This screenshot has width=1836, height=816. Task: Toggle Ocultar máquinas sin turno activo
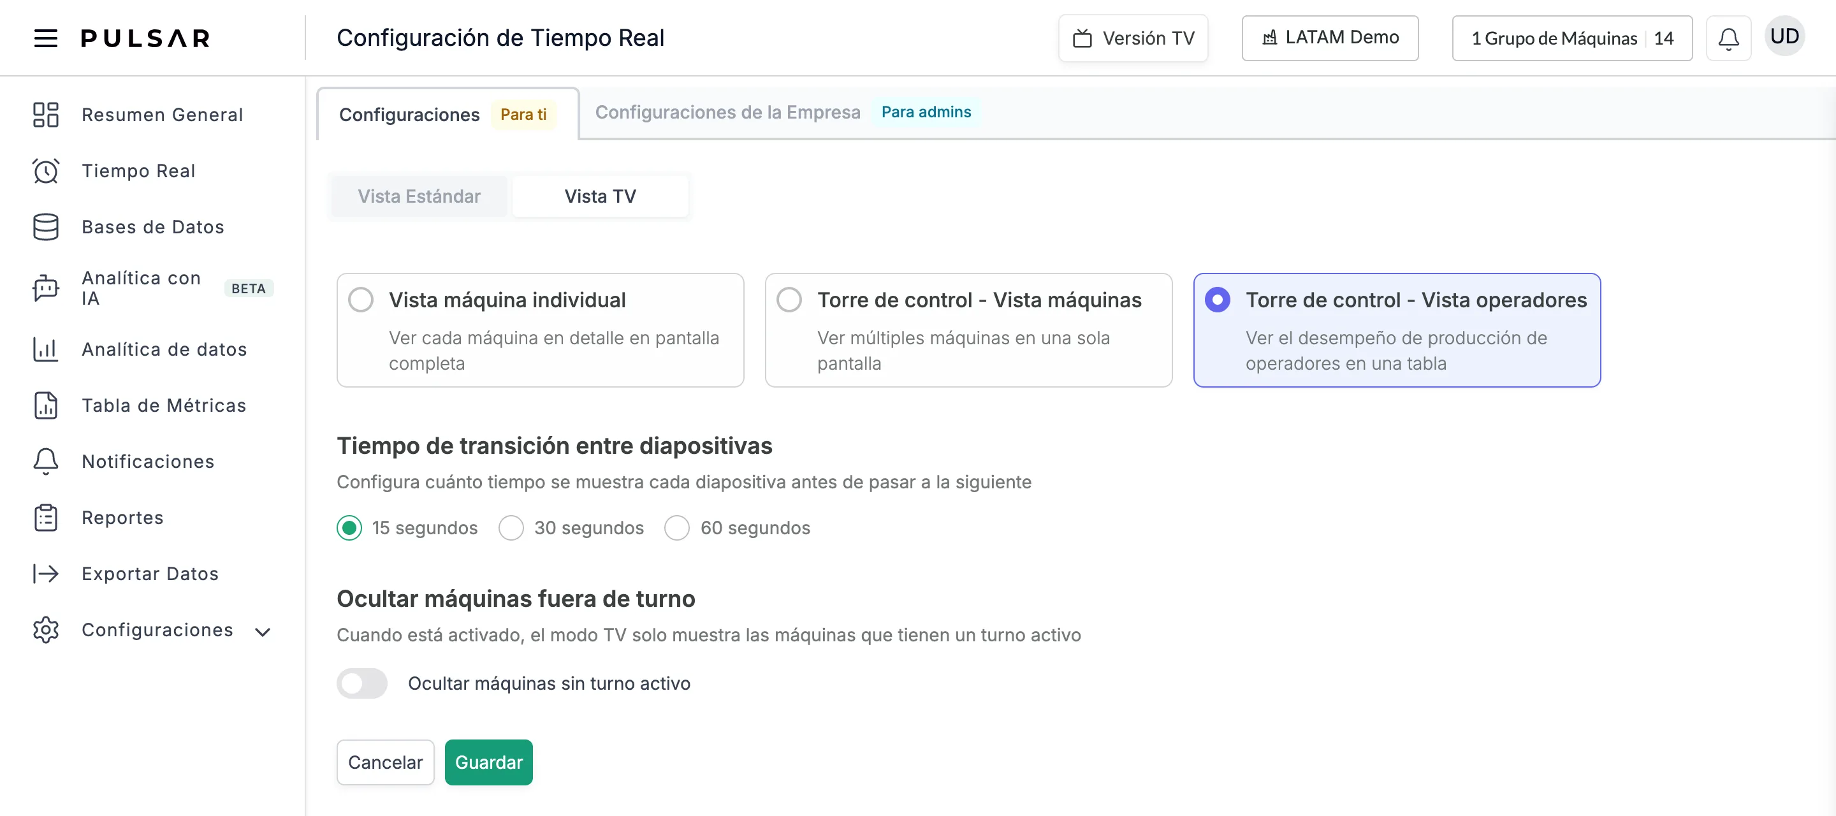tap(362, 683)
